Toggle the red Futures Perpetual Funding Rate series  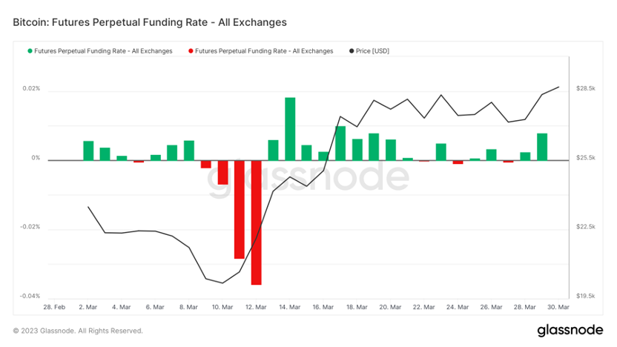point(263,51)
